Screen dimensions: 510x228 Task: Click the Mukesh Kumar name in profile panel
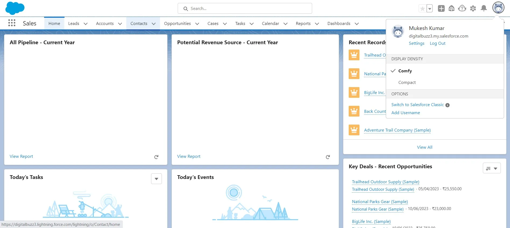426,28
